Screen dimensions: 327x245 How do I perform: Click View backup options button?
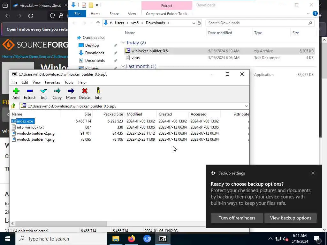[x=291, y=218]
